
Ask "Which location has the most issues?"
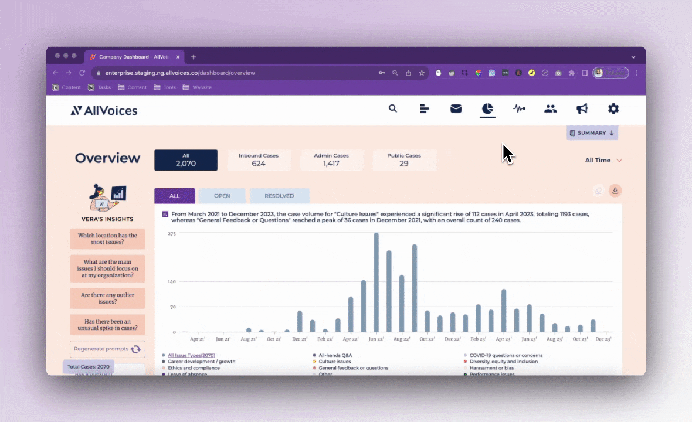click(107, 239)
